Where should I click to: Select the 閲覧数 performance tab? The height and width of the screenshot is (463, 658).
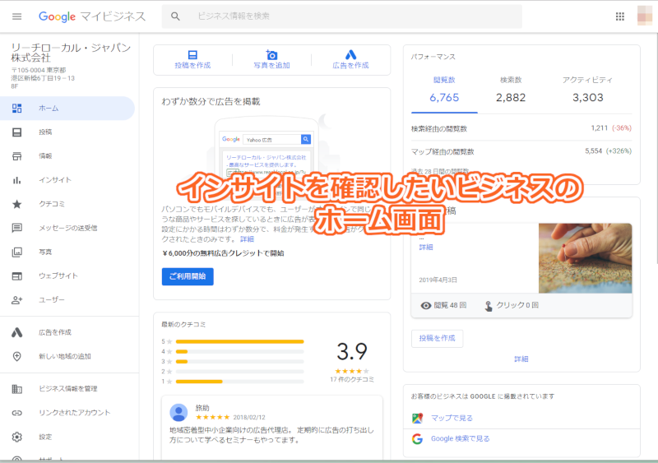[x=444, y=90]
